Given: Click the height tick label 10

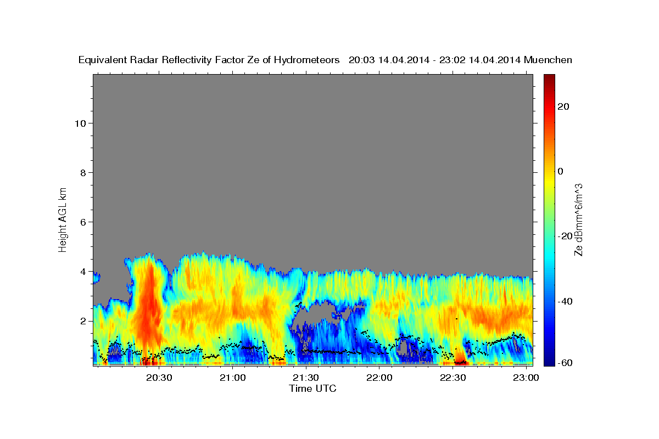Looking at the screenshot, I should [80, 123].
